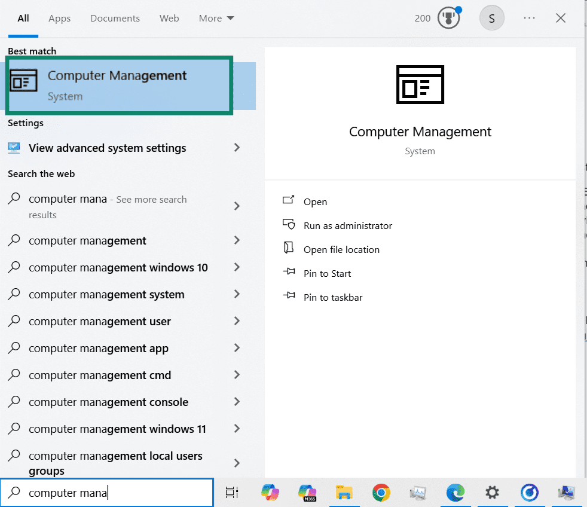Click the Pin to taskbar icon
Image resolution: width=587 pixels, height=507 pixels.
point(289,297)
